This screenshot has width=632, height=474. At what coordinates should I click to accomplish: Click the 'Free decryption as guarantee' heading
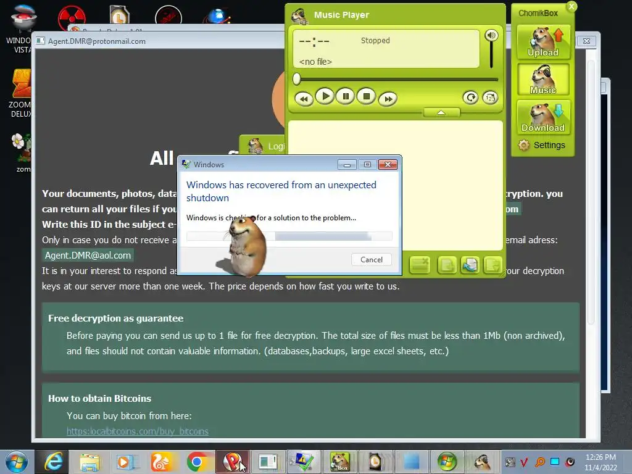click(115, 318)
